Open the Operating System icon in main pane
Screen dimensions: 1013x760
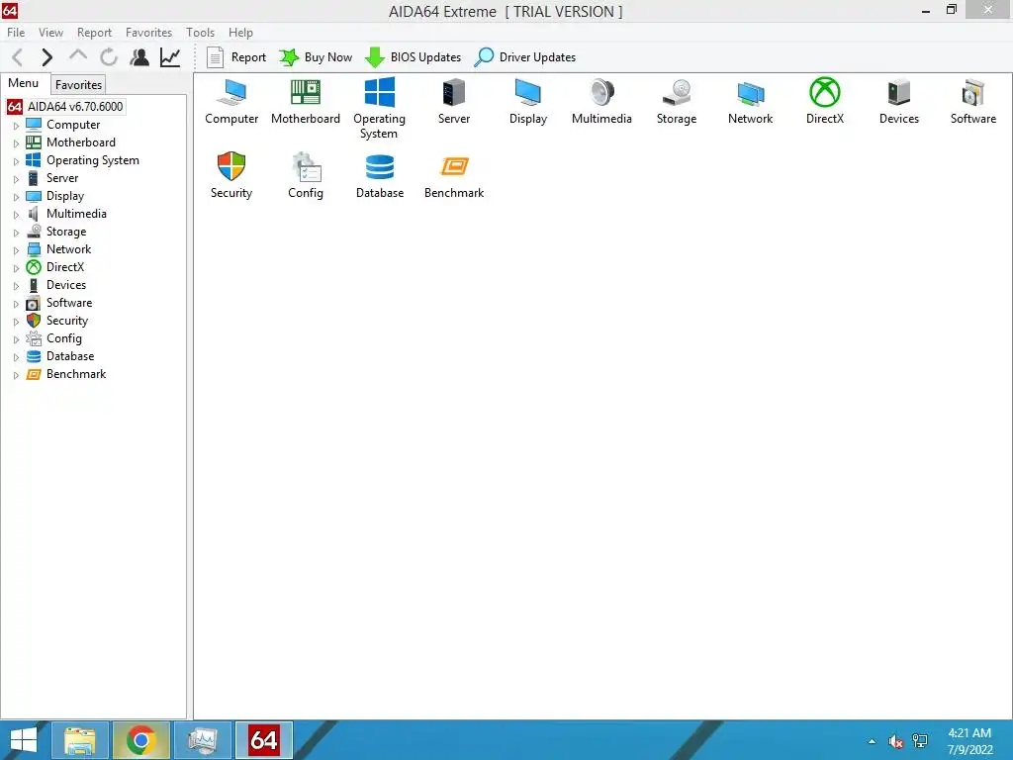379,109
